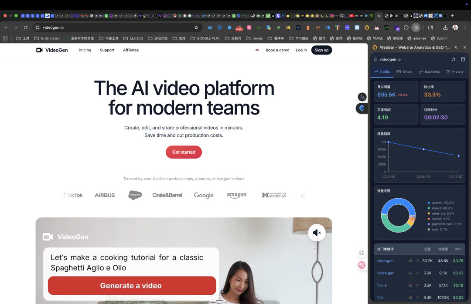Click the 'fliki ai' keyword

coord(382,285)
